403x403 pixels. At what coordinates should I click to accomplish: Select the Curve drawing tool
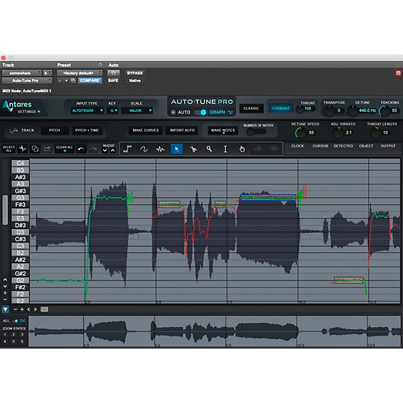click(x=144, y=149)
